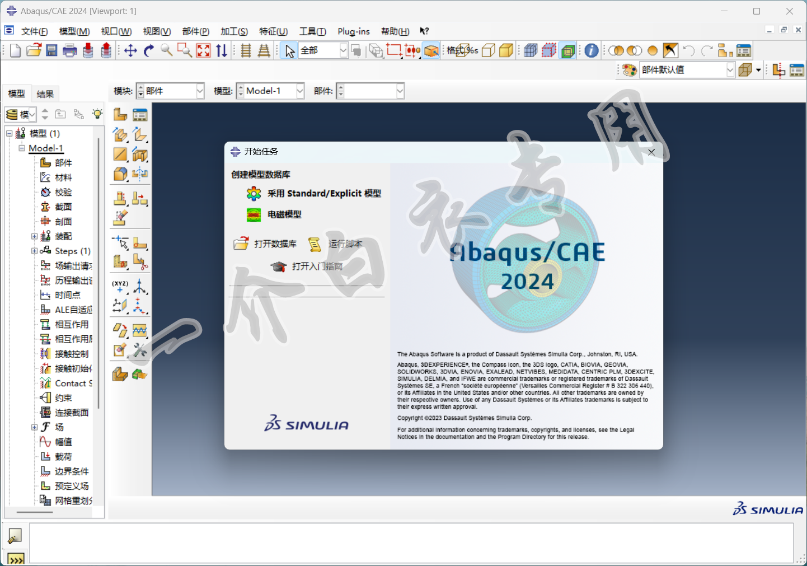This screenshot has height=566, width=807.
Task: Click the Create Datum Point (XYZ) tool
Action: [120, 287]
